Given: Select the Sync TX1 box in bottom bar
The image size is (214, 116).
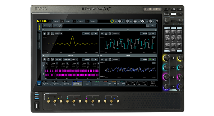Looking at the screenshot, I should coord(128,84).
